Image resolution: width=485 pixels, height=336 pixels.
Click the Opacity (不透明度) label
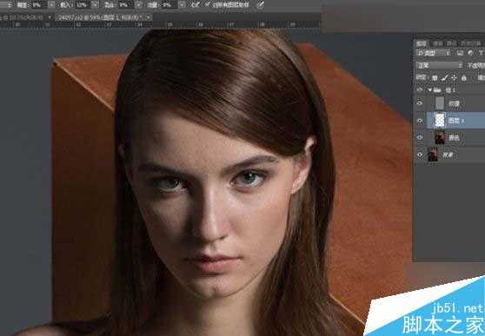(475, 65)
